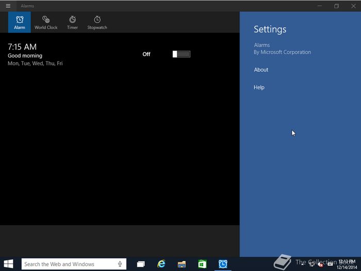This screenshot has width=361, height=271.
Task: Open the Timer section
Action: pos(72,22)
